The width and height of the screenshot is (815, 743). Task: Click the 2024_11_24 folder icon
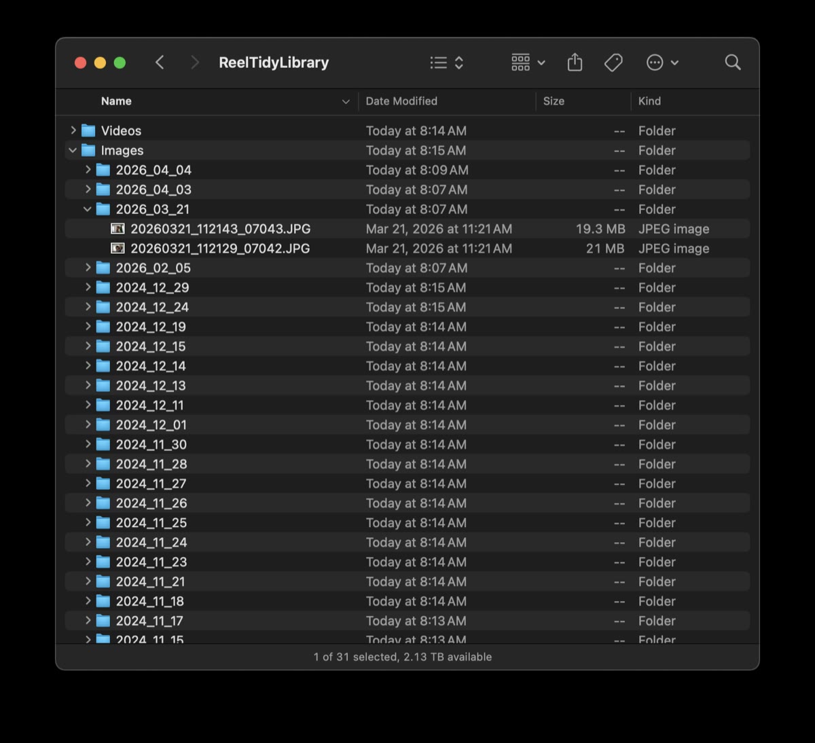click(x=103, y=543)
